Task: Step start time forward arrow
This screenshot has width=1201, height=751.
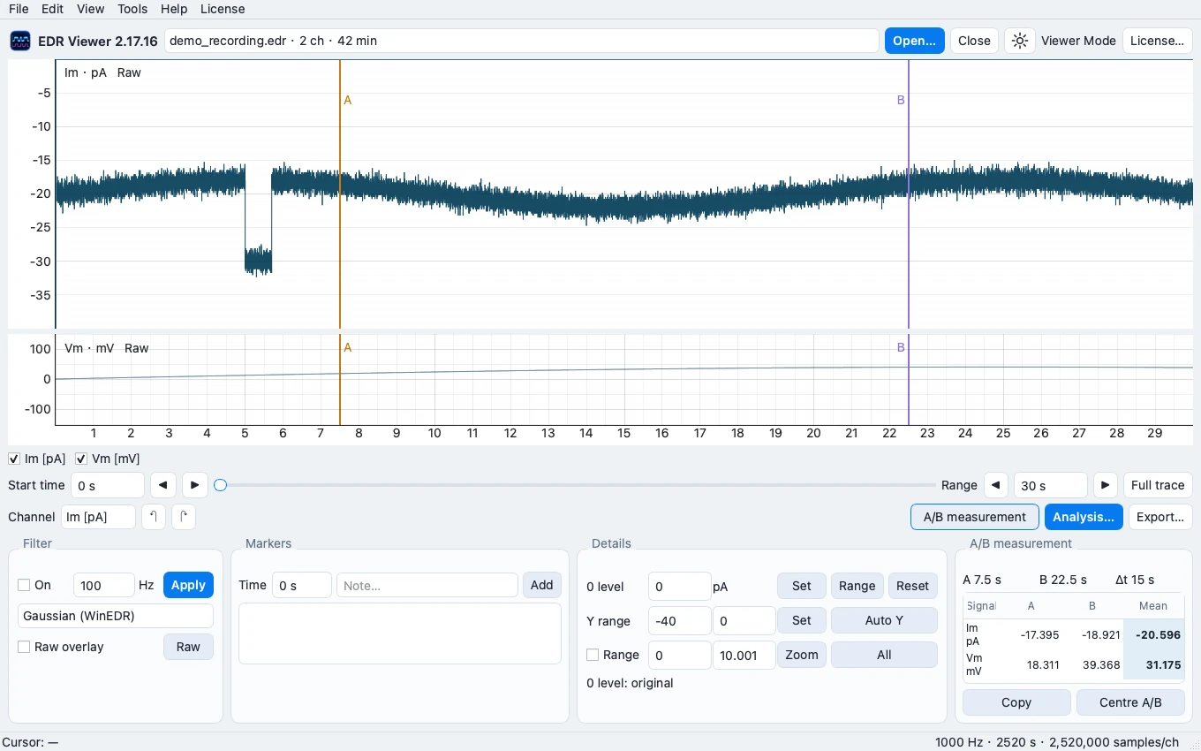Action: (194, 485)
